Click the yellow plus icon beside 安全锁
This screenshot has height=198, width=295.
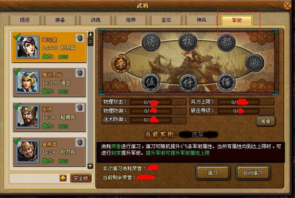(x=63, y=178)
